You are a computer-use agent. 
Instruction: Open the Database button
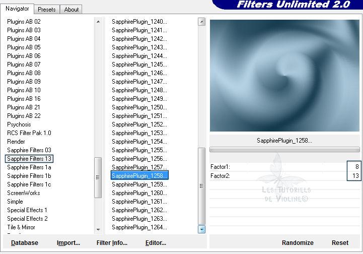click(x=25, y=243)
